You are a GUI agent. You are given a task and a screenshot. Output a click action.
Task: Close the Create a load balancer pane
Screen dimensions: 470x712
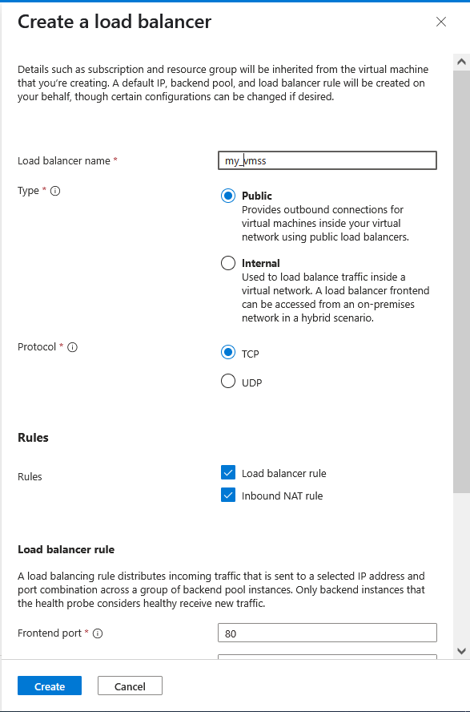(441, 22)
